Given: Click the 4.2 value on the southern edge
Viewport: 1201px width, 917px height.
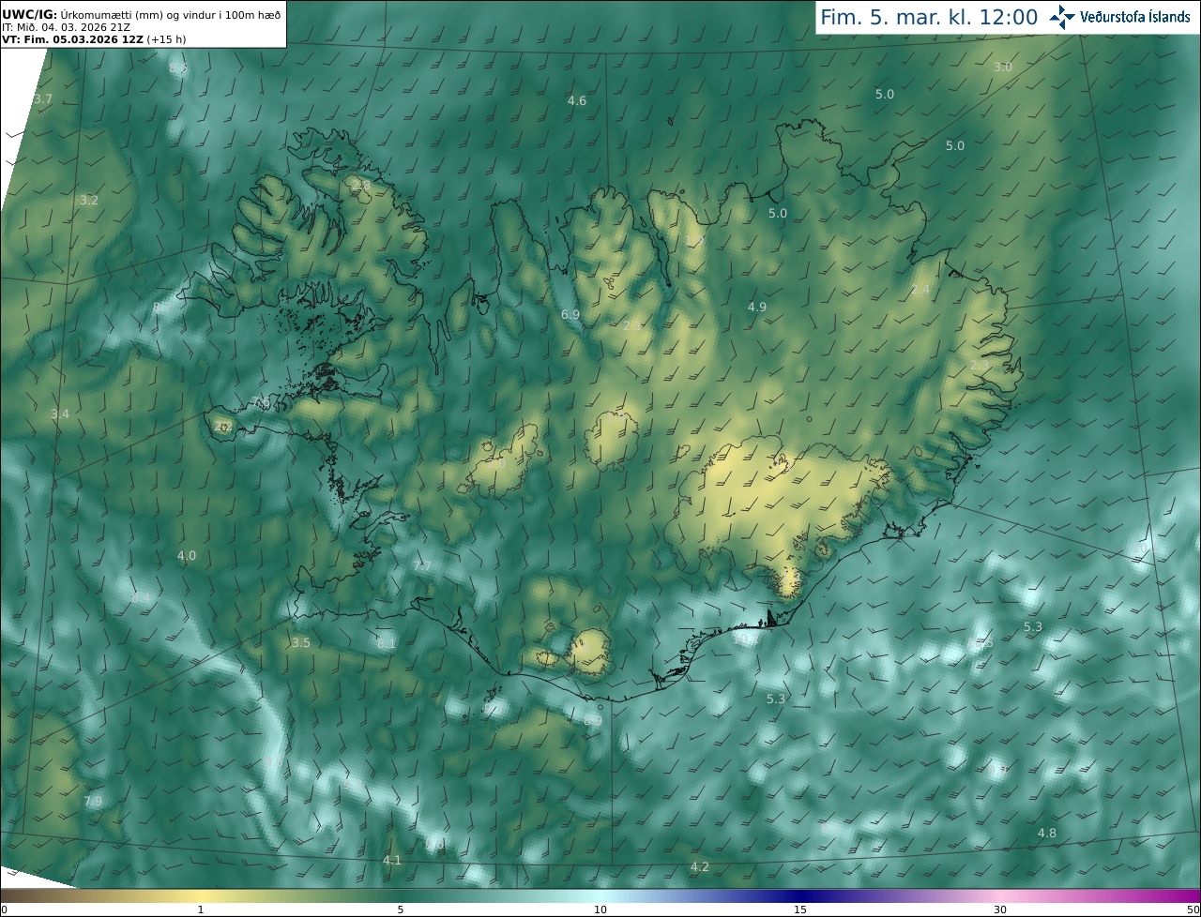Looking at the screenshot, I should (700, 866).
